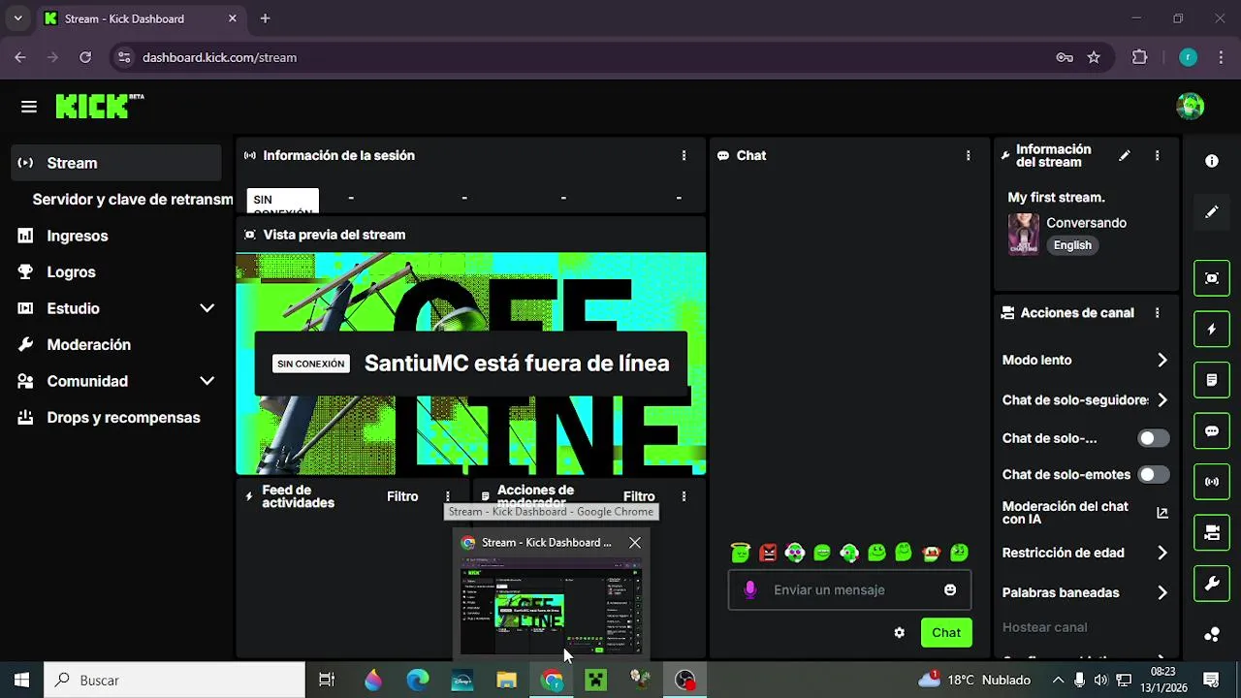Viewport: 1241px width, 698px height.
Task: Click Filtro in Acciones de moderador
Action: click(x=639, y=496)
